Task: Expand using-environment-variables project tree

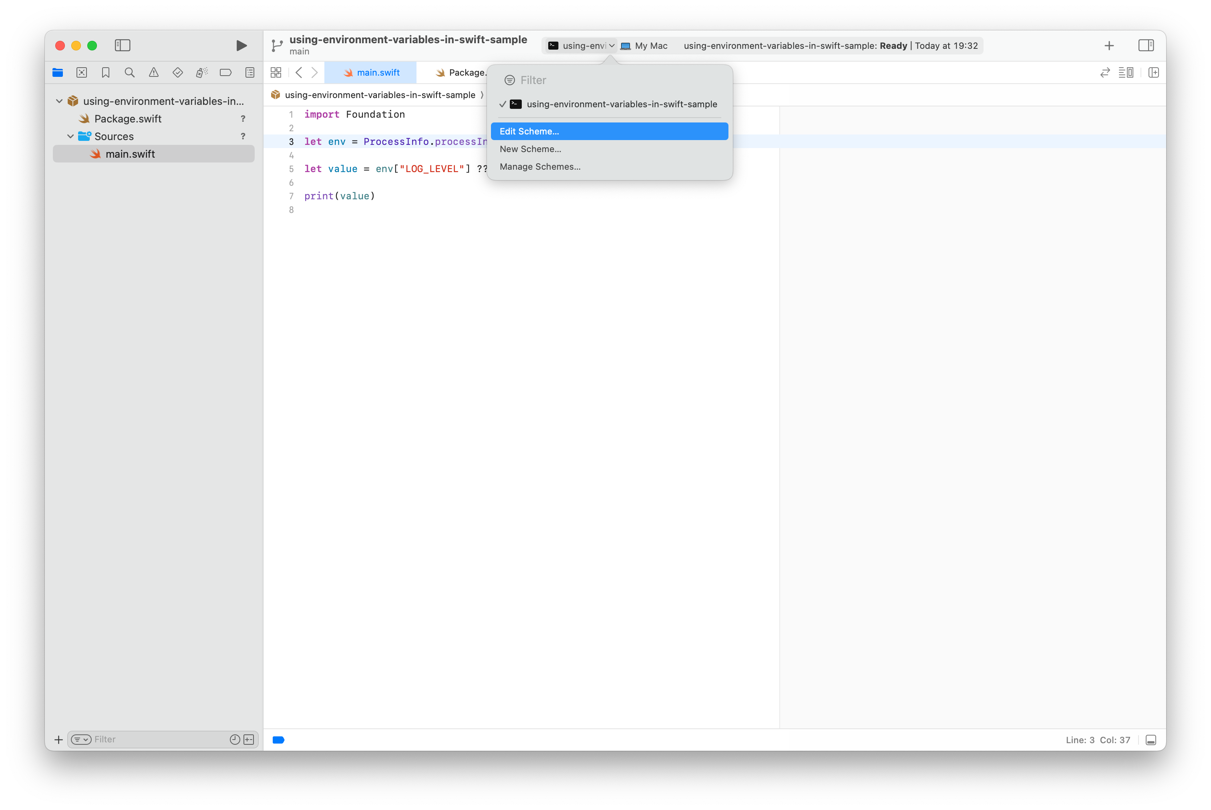Action: click(60, 100)
